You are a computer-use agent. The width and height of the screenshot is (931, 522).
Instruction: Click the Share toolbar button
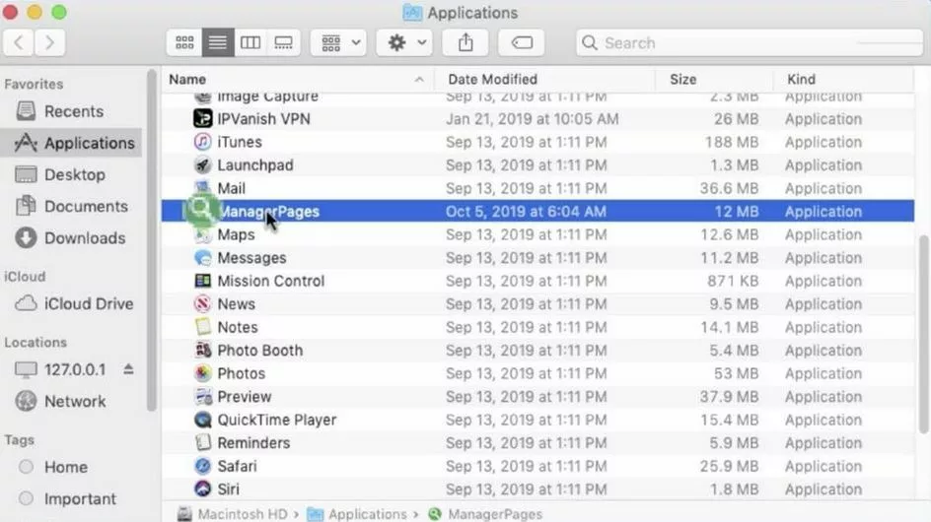(466, 42)
